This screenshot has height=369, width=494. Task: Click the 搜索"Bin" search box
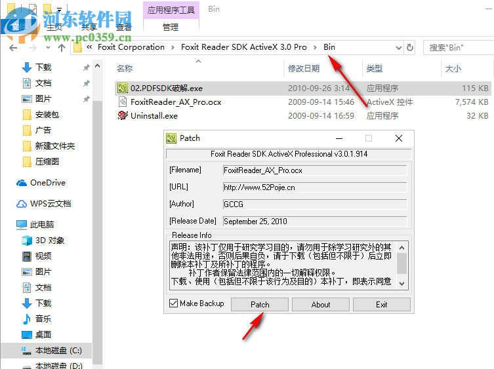(459, 48)
